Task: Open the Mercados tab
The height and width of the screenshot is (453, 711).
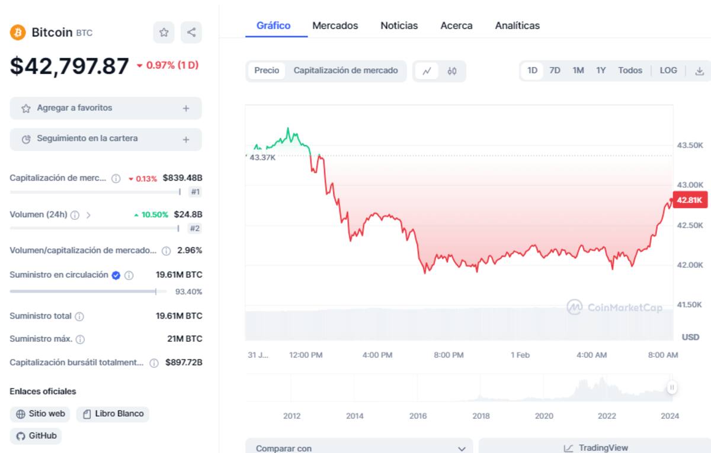Action: [335, 25]
